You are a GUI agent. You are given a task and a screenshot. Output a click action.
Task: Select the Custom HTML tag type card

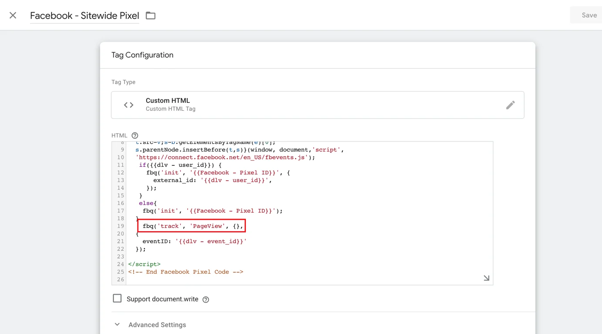tap(318, 105)
